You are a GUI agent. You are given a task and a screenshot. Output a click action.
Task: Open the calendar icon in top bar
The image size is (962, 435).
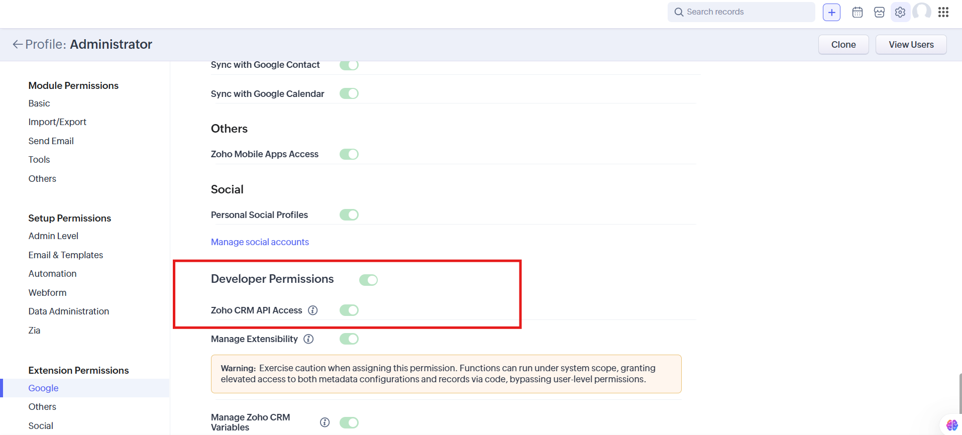click(857, 12)
